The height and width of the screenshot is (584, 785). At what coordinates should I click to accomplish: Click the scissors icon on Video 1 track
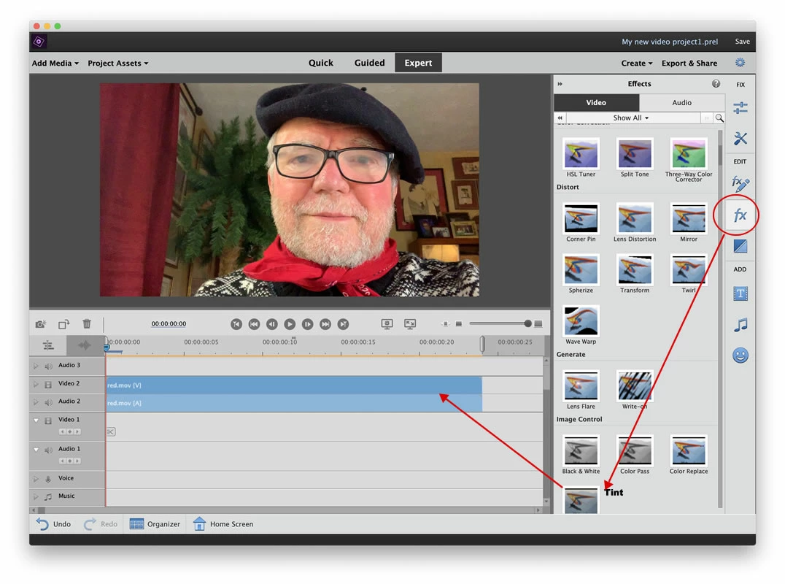pyautogui.click(x=111, y=431)
